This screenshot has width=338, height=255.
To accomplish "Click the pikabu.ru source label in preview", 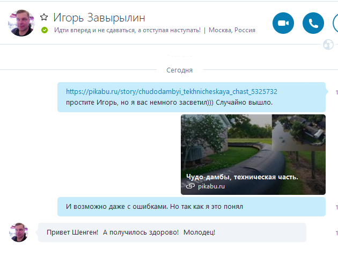I will 212,186.
